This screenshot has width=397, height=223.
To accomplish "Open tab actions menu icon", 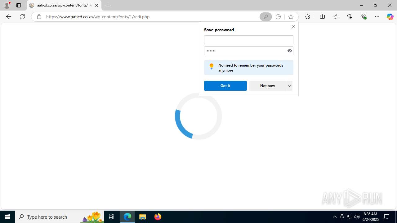I will click(19, 5).
